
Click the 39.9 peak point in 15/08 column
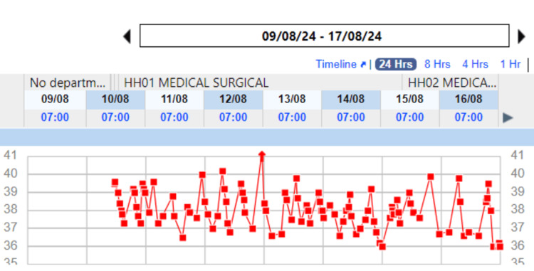(431, 177)
